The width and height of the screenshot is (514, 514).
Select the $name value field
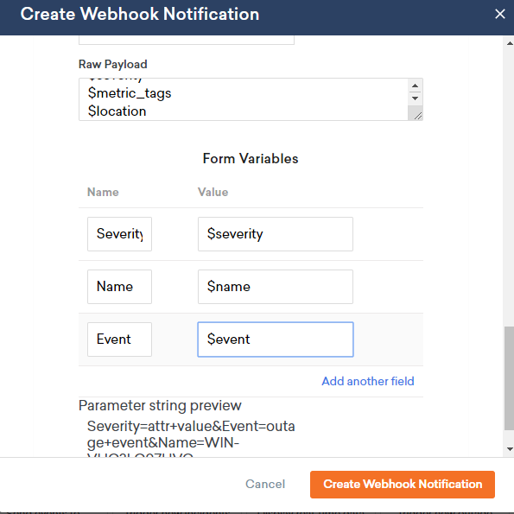click(276, 287)
